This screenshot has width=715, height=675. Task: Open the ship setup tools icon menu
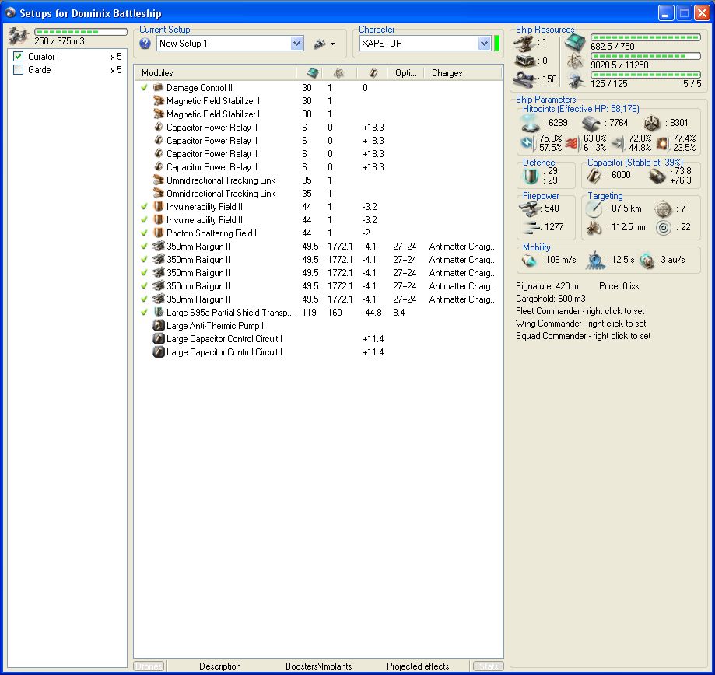[324, 44]
